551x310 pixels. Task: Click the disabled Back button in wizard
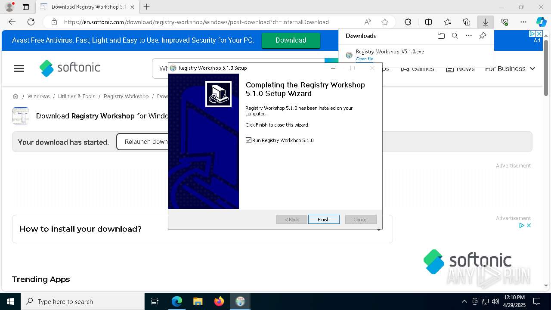click(291, 220)
